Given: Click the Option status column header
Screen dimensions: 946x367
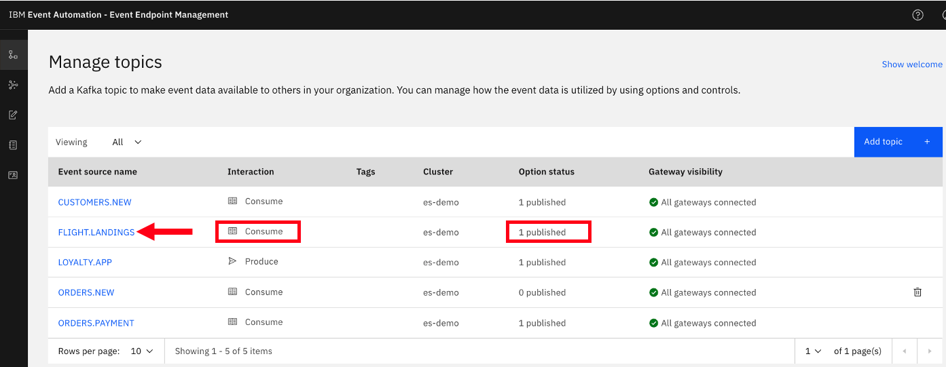Looking at the screenshot, I should (x=546, y=172).
